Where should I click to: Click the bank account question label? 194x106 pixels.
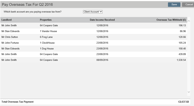coord(32,12)
